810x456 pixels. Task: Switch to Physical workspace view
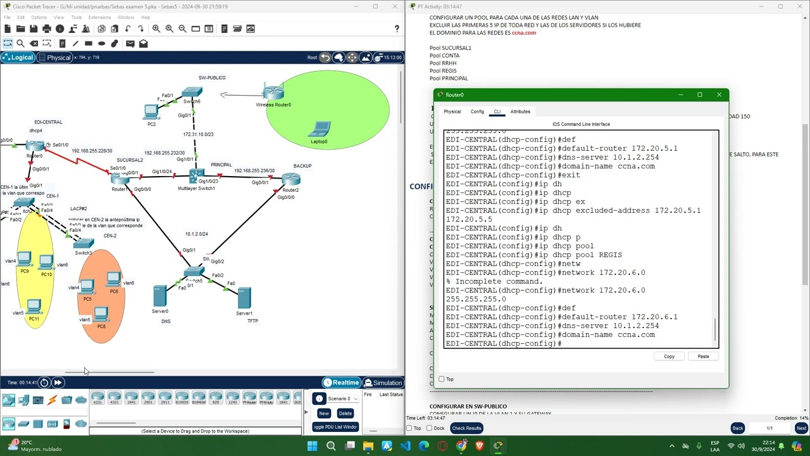point(54,58)
